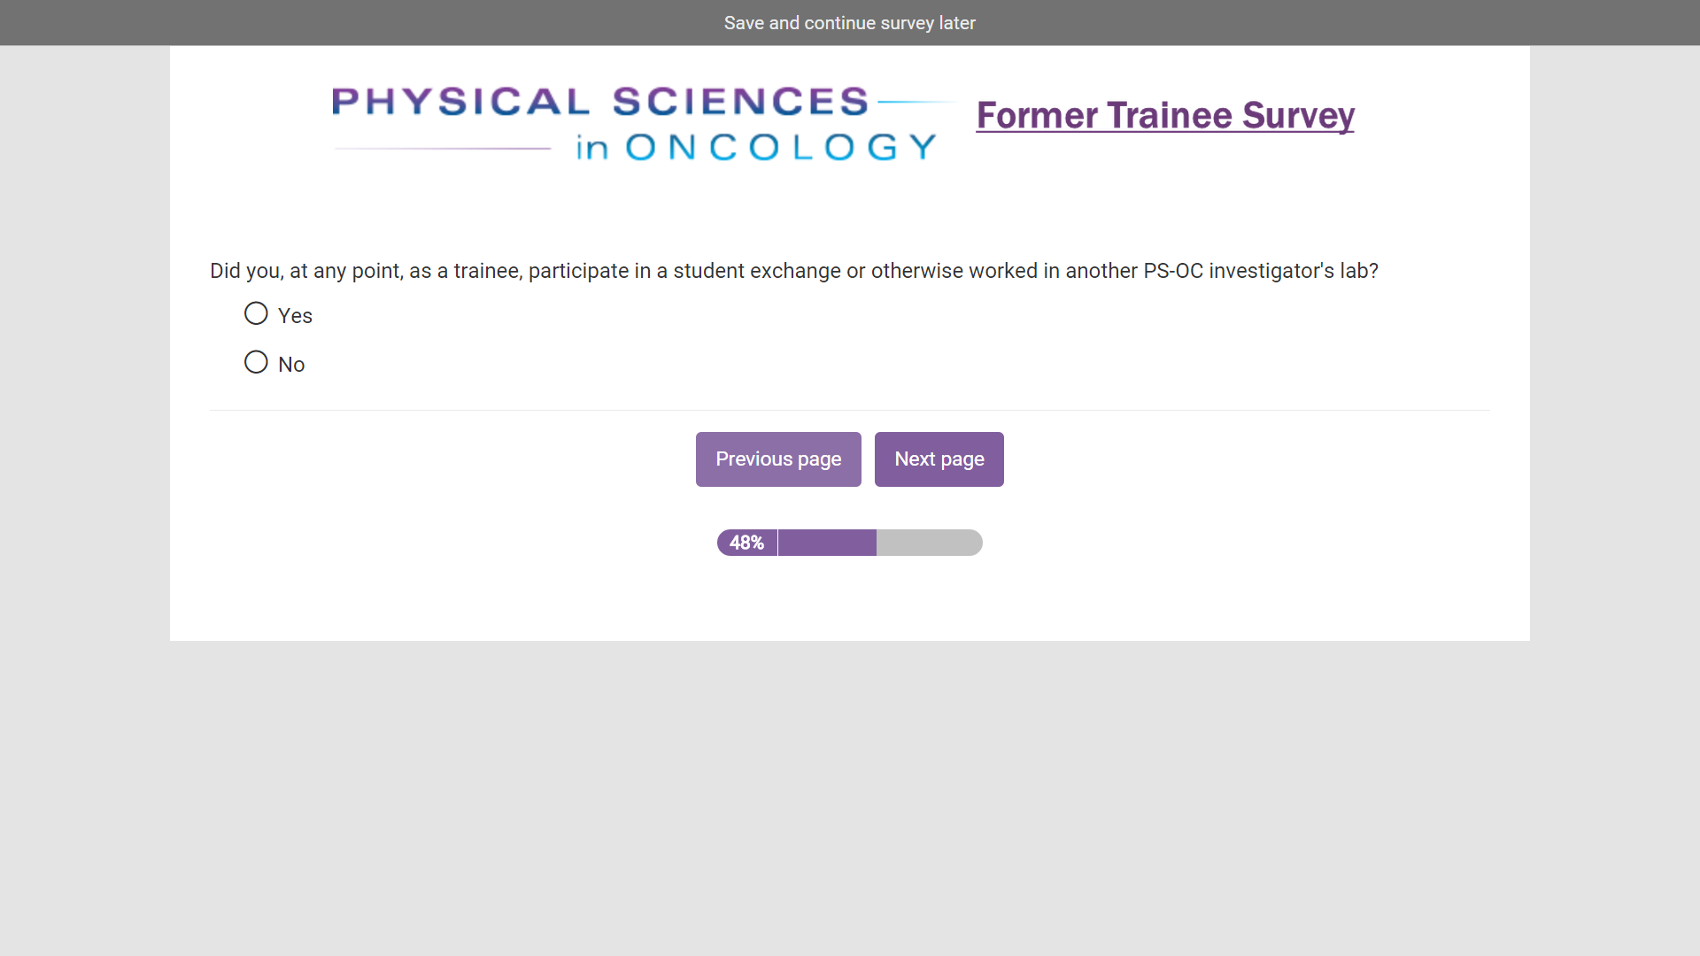This screenshot has width=1700, height=956.
Task: Click the empty gray area below the survey
Action: (849, 797)
